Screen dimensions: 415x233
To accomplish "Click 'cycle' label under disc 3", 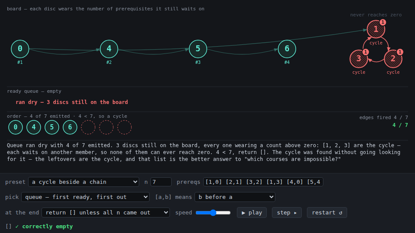I will point(359,72).
